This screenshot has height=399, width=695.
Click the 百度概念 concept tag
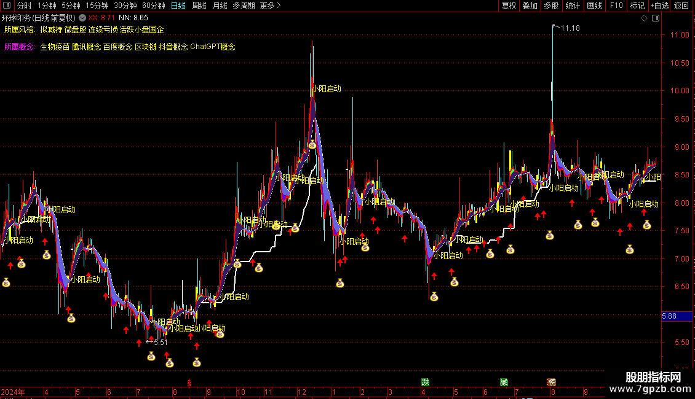click(x=118, y=47)
